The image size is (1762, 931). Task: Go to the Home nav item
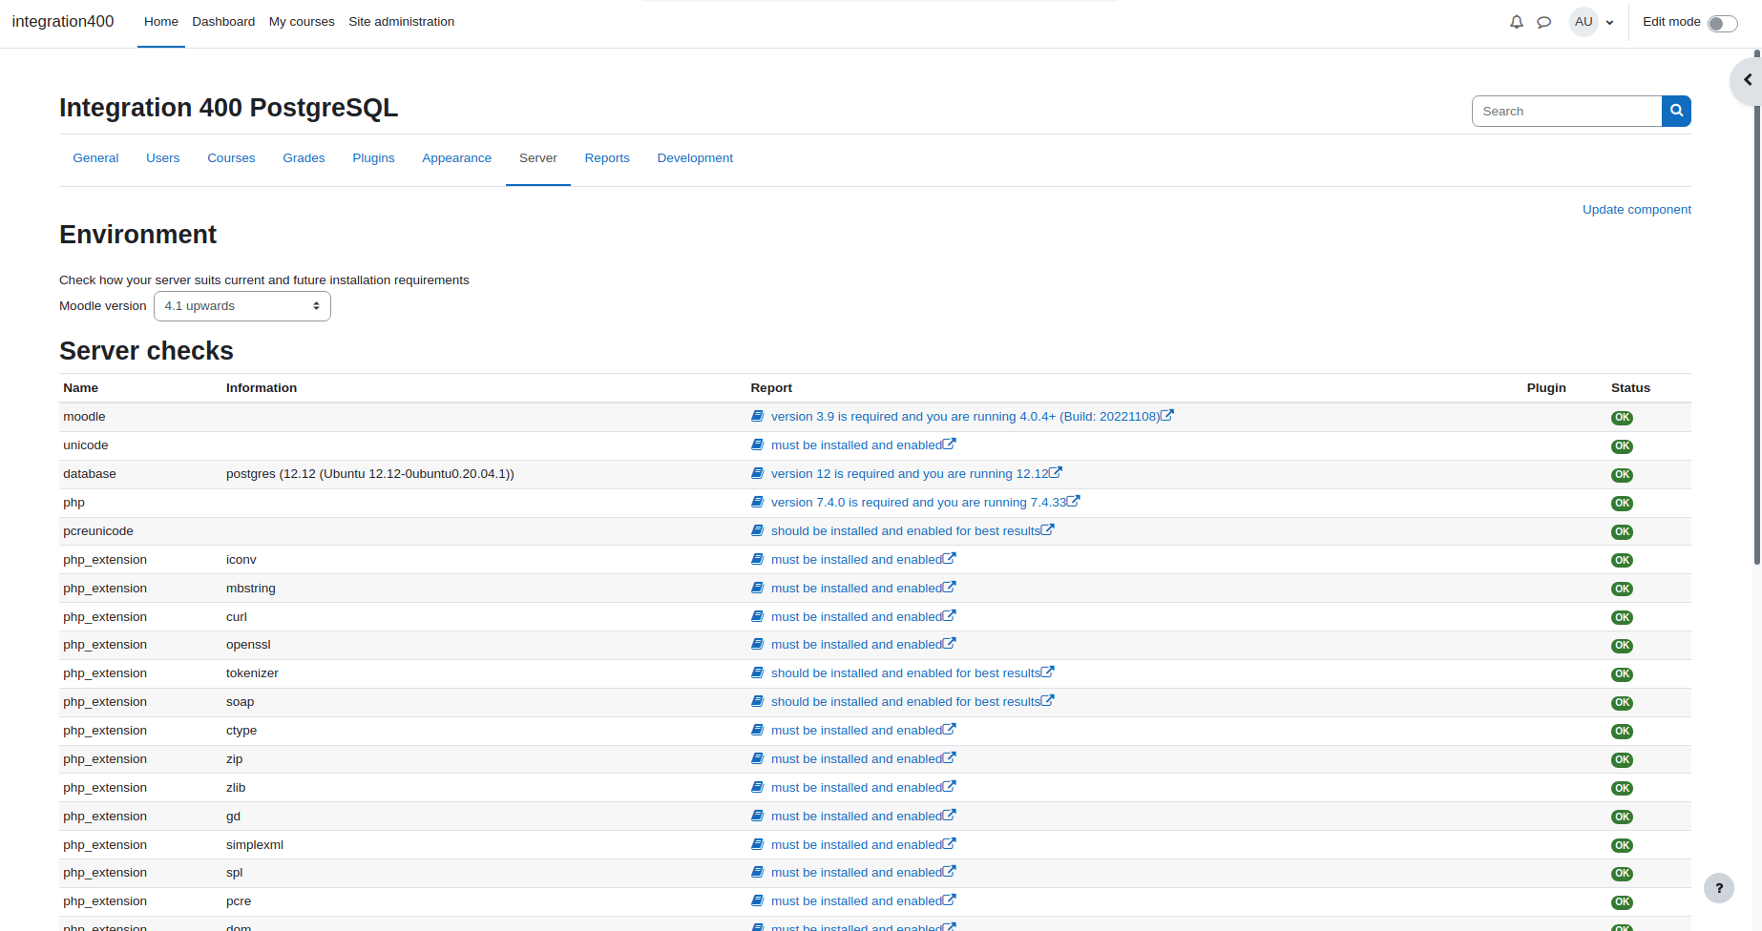[x=161, y=22]
